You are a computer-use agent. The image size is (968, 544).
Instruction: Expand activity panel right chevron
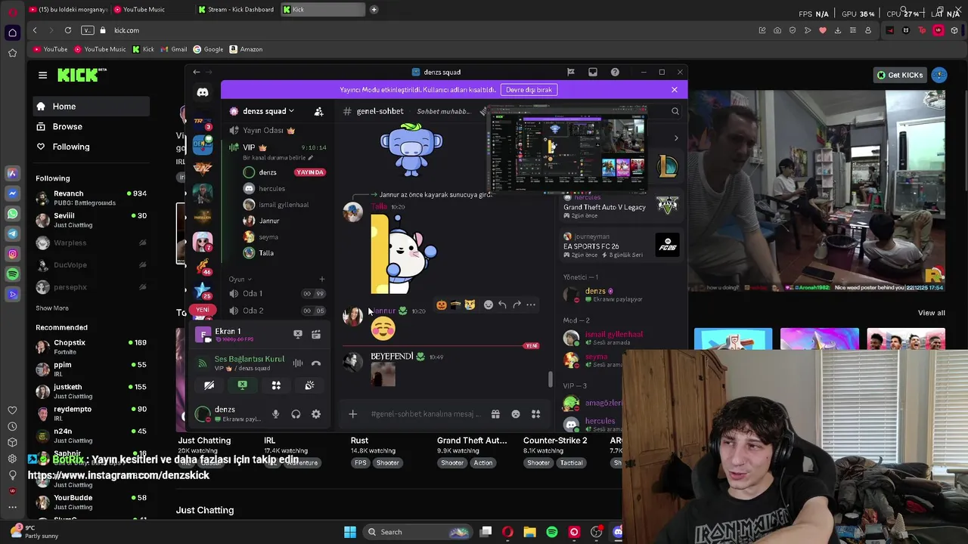676,138
